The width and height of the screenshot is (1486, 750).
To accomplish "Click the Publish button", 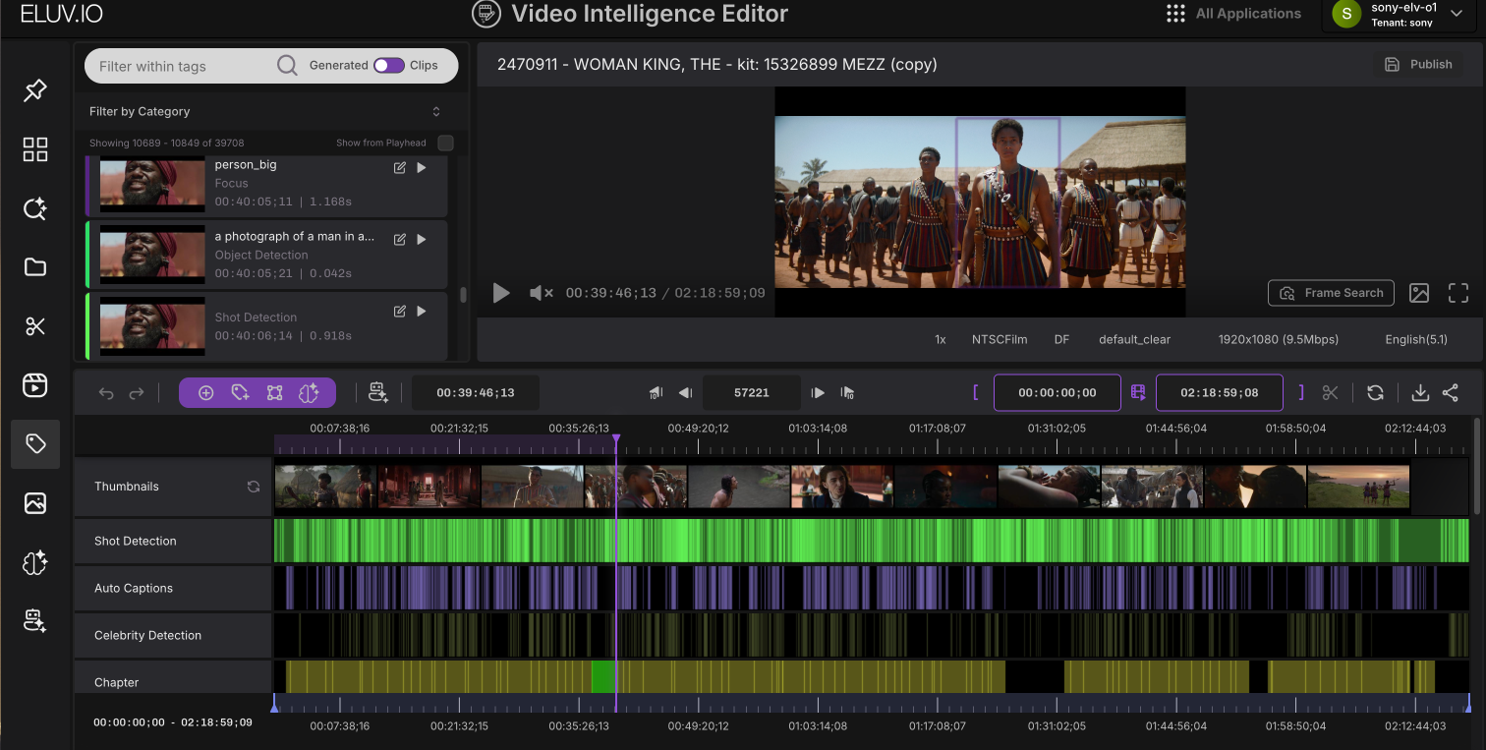I will click(x=1418, y=65).
